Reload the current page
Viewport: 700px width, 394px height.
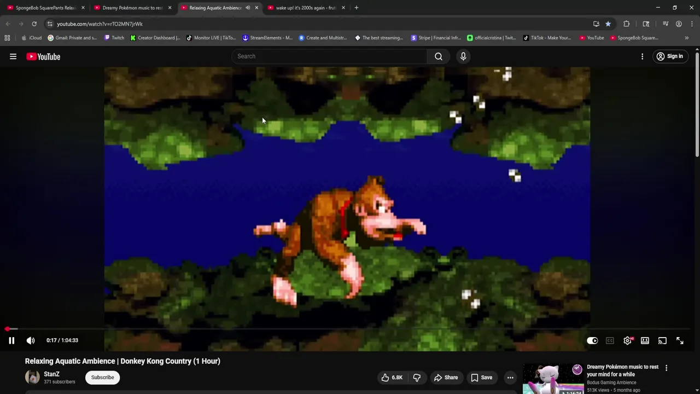[x=34, y=24]
